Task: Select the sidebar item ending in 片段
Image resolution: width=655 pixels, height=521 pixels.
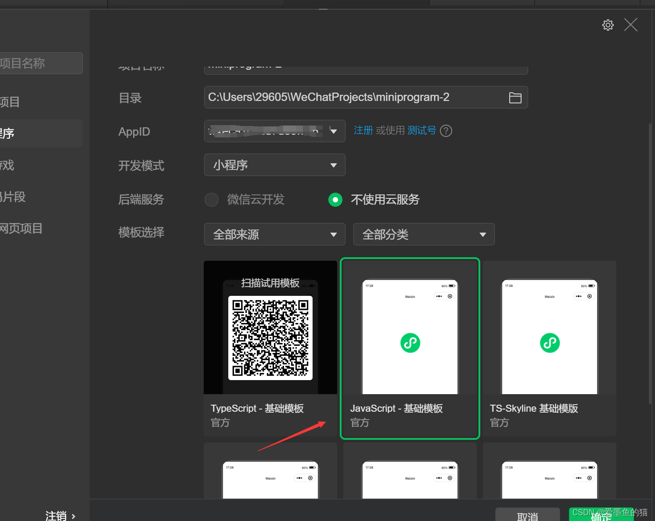Action: [41, 197]
